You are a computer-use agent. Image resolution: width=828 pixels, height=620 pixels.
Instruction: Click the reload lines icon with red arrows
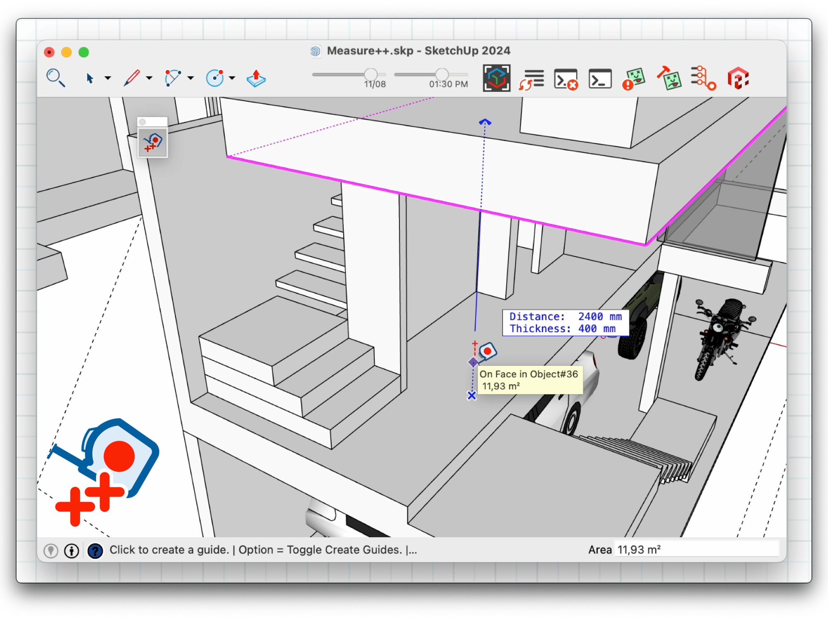532,79
